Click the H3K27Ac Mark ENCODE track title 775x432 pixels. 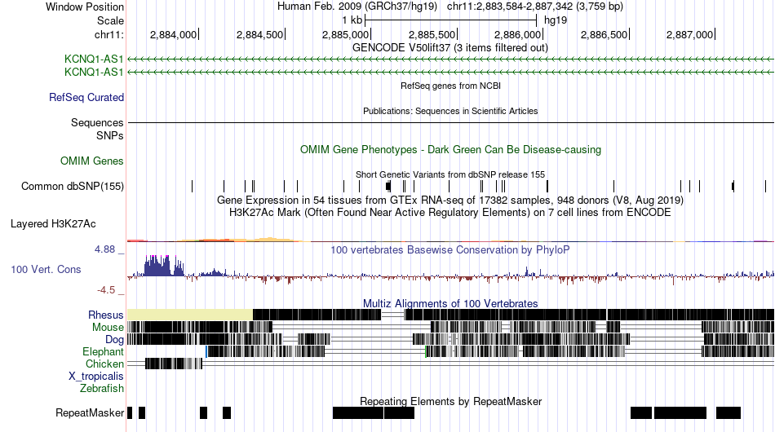tap(450, 212)
